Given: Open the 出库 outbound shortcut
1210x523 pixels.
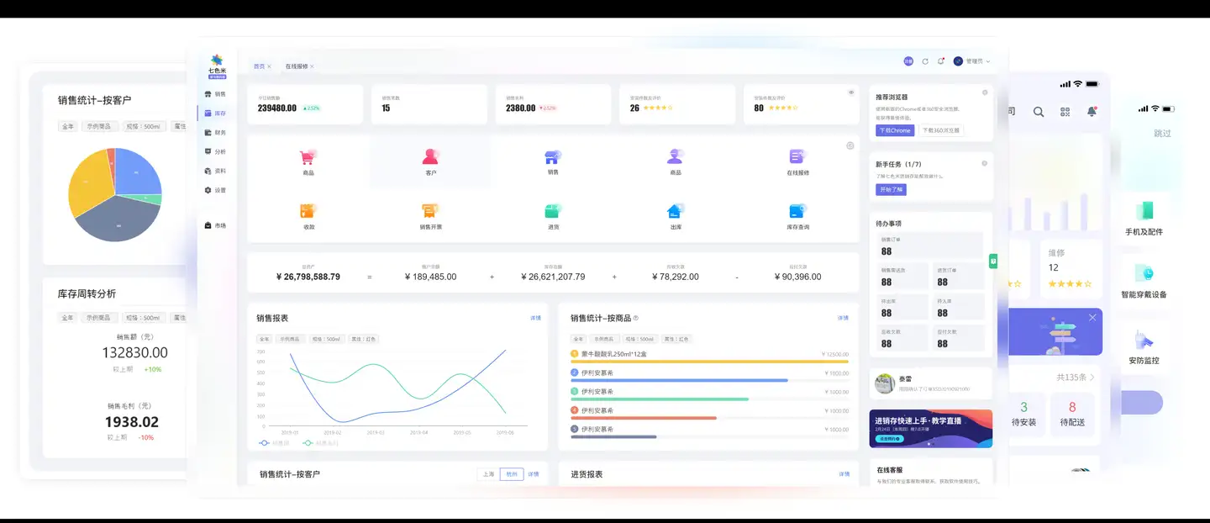Looking at the screenshot, I should [x=675, y=212].
